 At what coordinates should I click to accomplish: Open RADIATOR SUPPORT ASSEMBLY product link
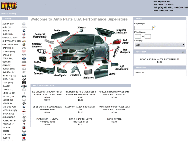(x=114, y=108)
